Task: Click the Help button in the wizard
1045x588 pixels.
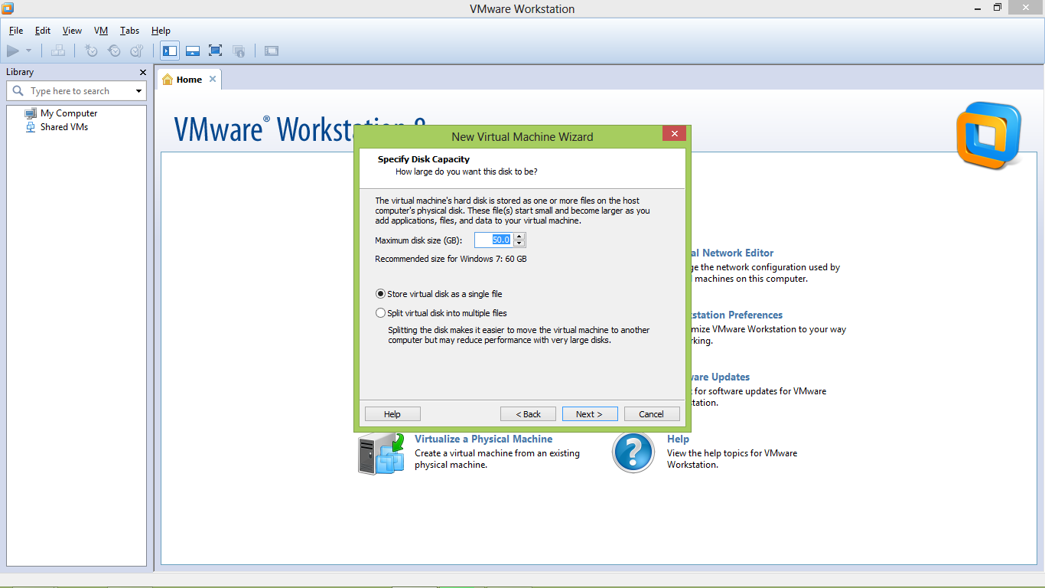Action: (392, 413)
